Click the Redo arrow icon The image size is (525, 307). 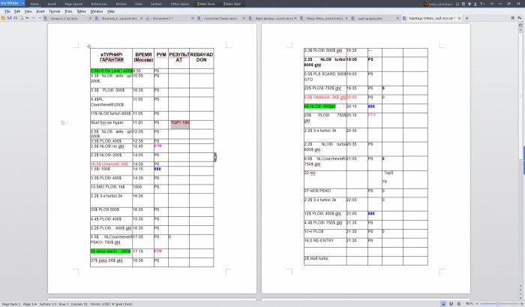click(34, 18)
